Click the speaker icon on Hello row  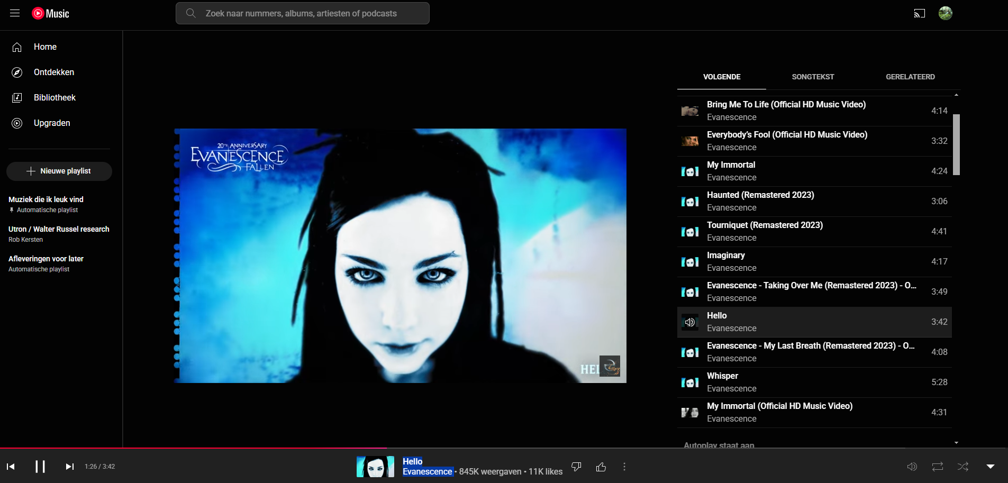(690, 322)
